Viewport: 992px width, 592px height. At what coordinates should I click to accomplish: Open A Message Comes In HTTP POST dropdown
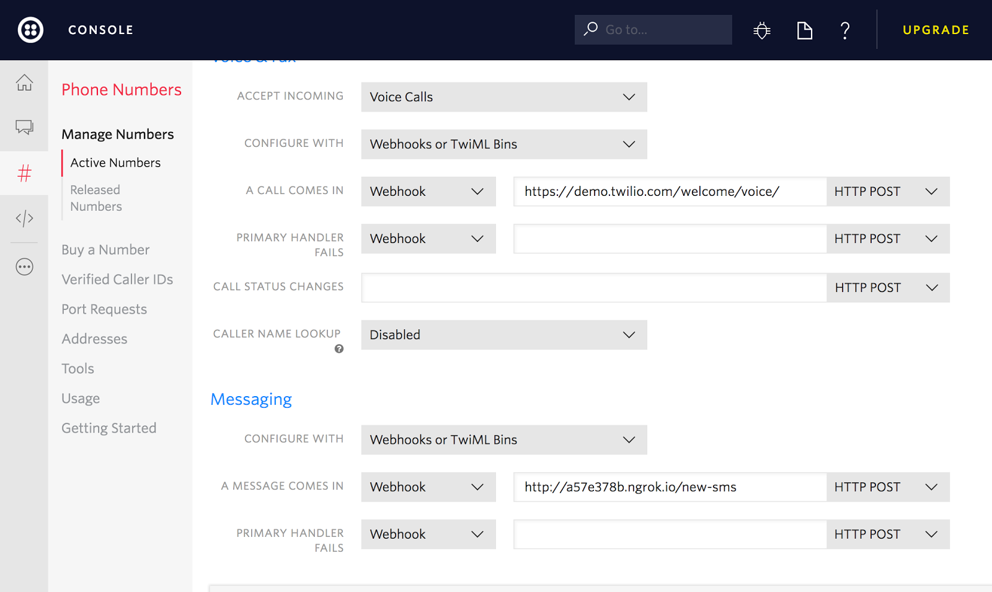coord(888,487)
